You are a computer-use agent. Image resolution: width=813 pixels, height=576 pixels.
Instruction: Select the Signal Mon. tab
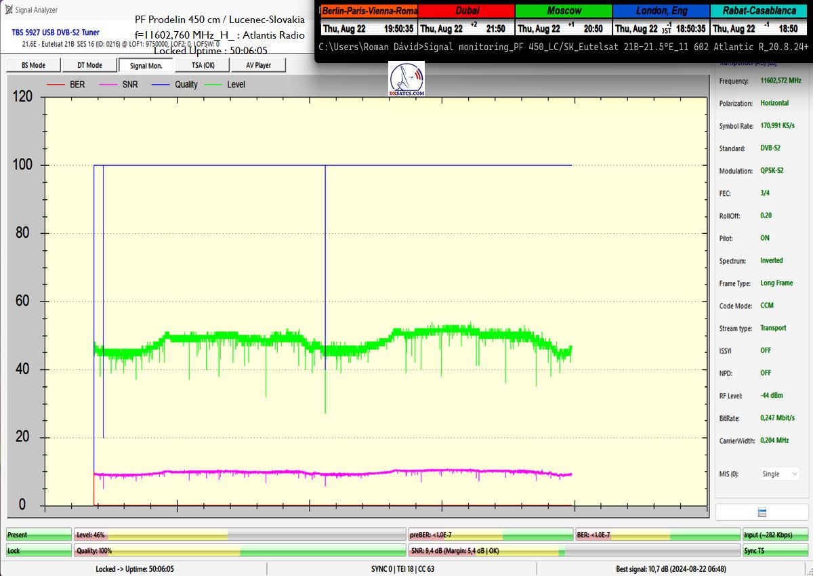146,65
